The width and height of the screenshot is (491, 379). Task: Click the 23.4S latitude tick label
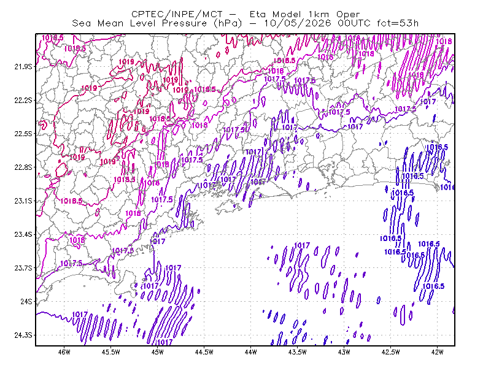coord(23,234)
